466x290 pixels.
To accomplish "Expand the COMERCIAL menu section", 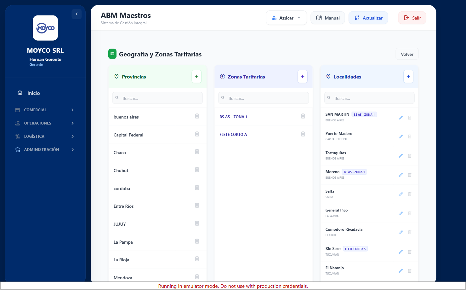I will 45,110.
